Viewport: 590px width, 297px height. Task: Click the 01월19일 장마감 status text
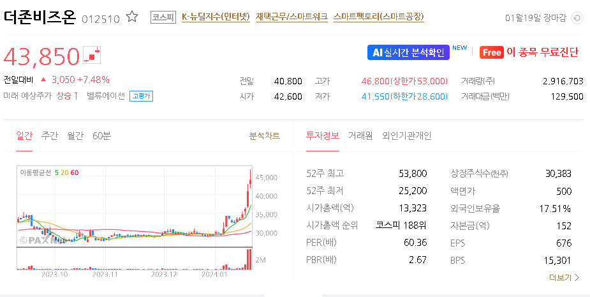(535, 18)
